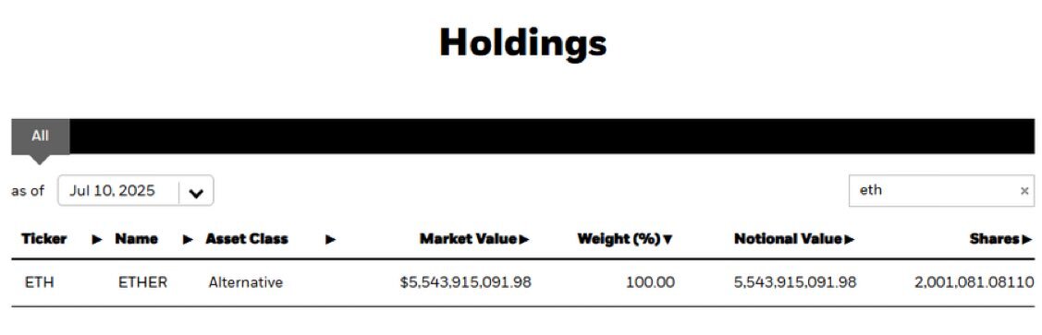Click the Market Value sort arrow
1042x335 pixels.
524,239
